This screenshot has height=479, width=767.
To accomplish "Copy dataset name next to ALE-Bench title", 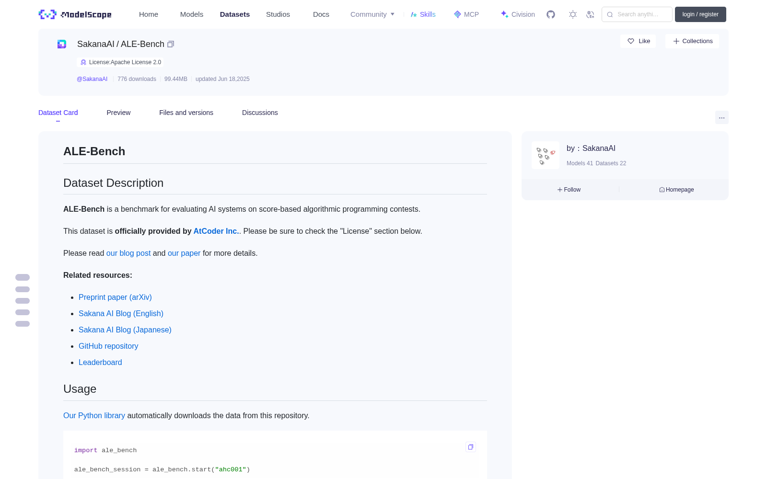I will tap(170, 44).
